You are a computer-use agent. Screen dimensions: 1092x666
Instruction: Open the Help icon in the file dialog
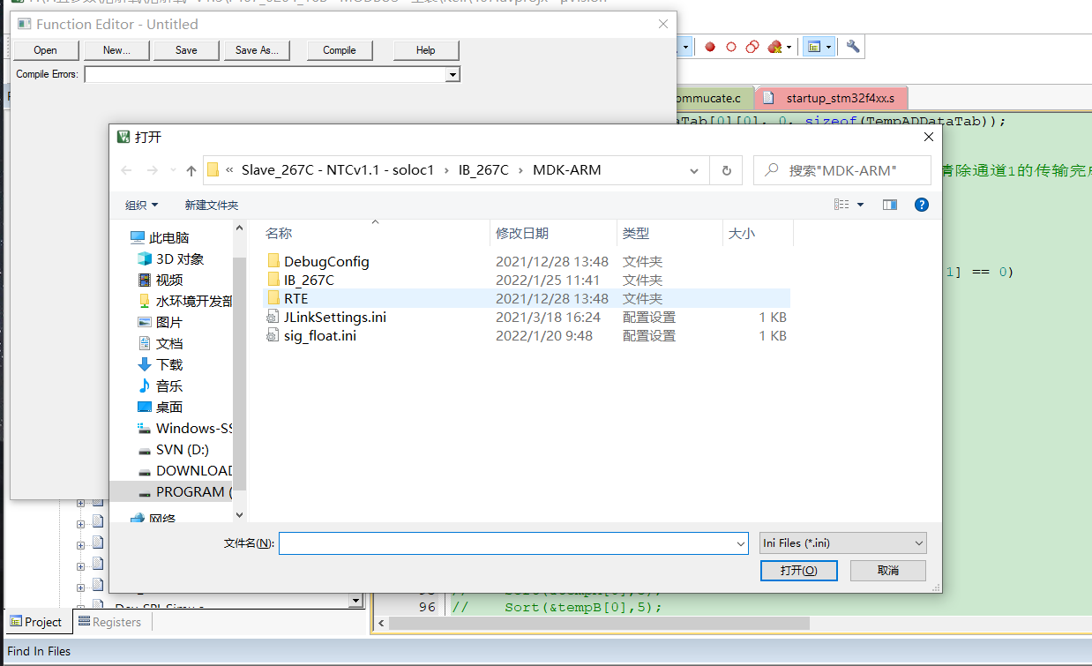coord(921,204)
